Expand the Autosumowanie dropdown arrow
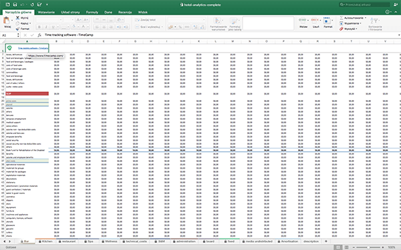 (366, 18)
